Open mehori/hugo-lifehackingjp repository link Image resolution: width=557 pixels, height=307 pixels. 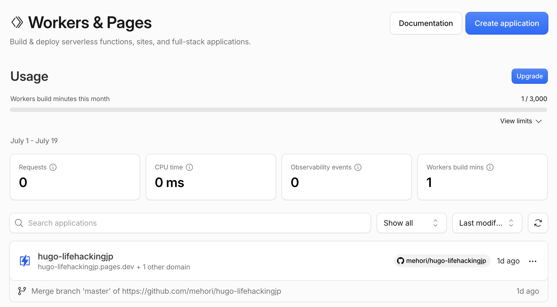coord(442,261)
